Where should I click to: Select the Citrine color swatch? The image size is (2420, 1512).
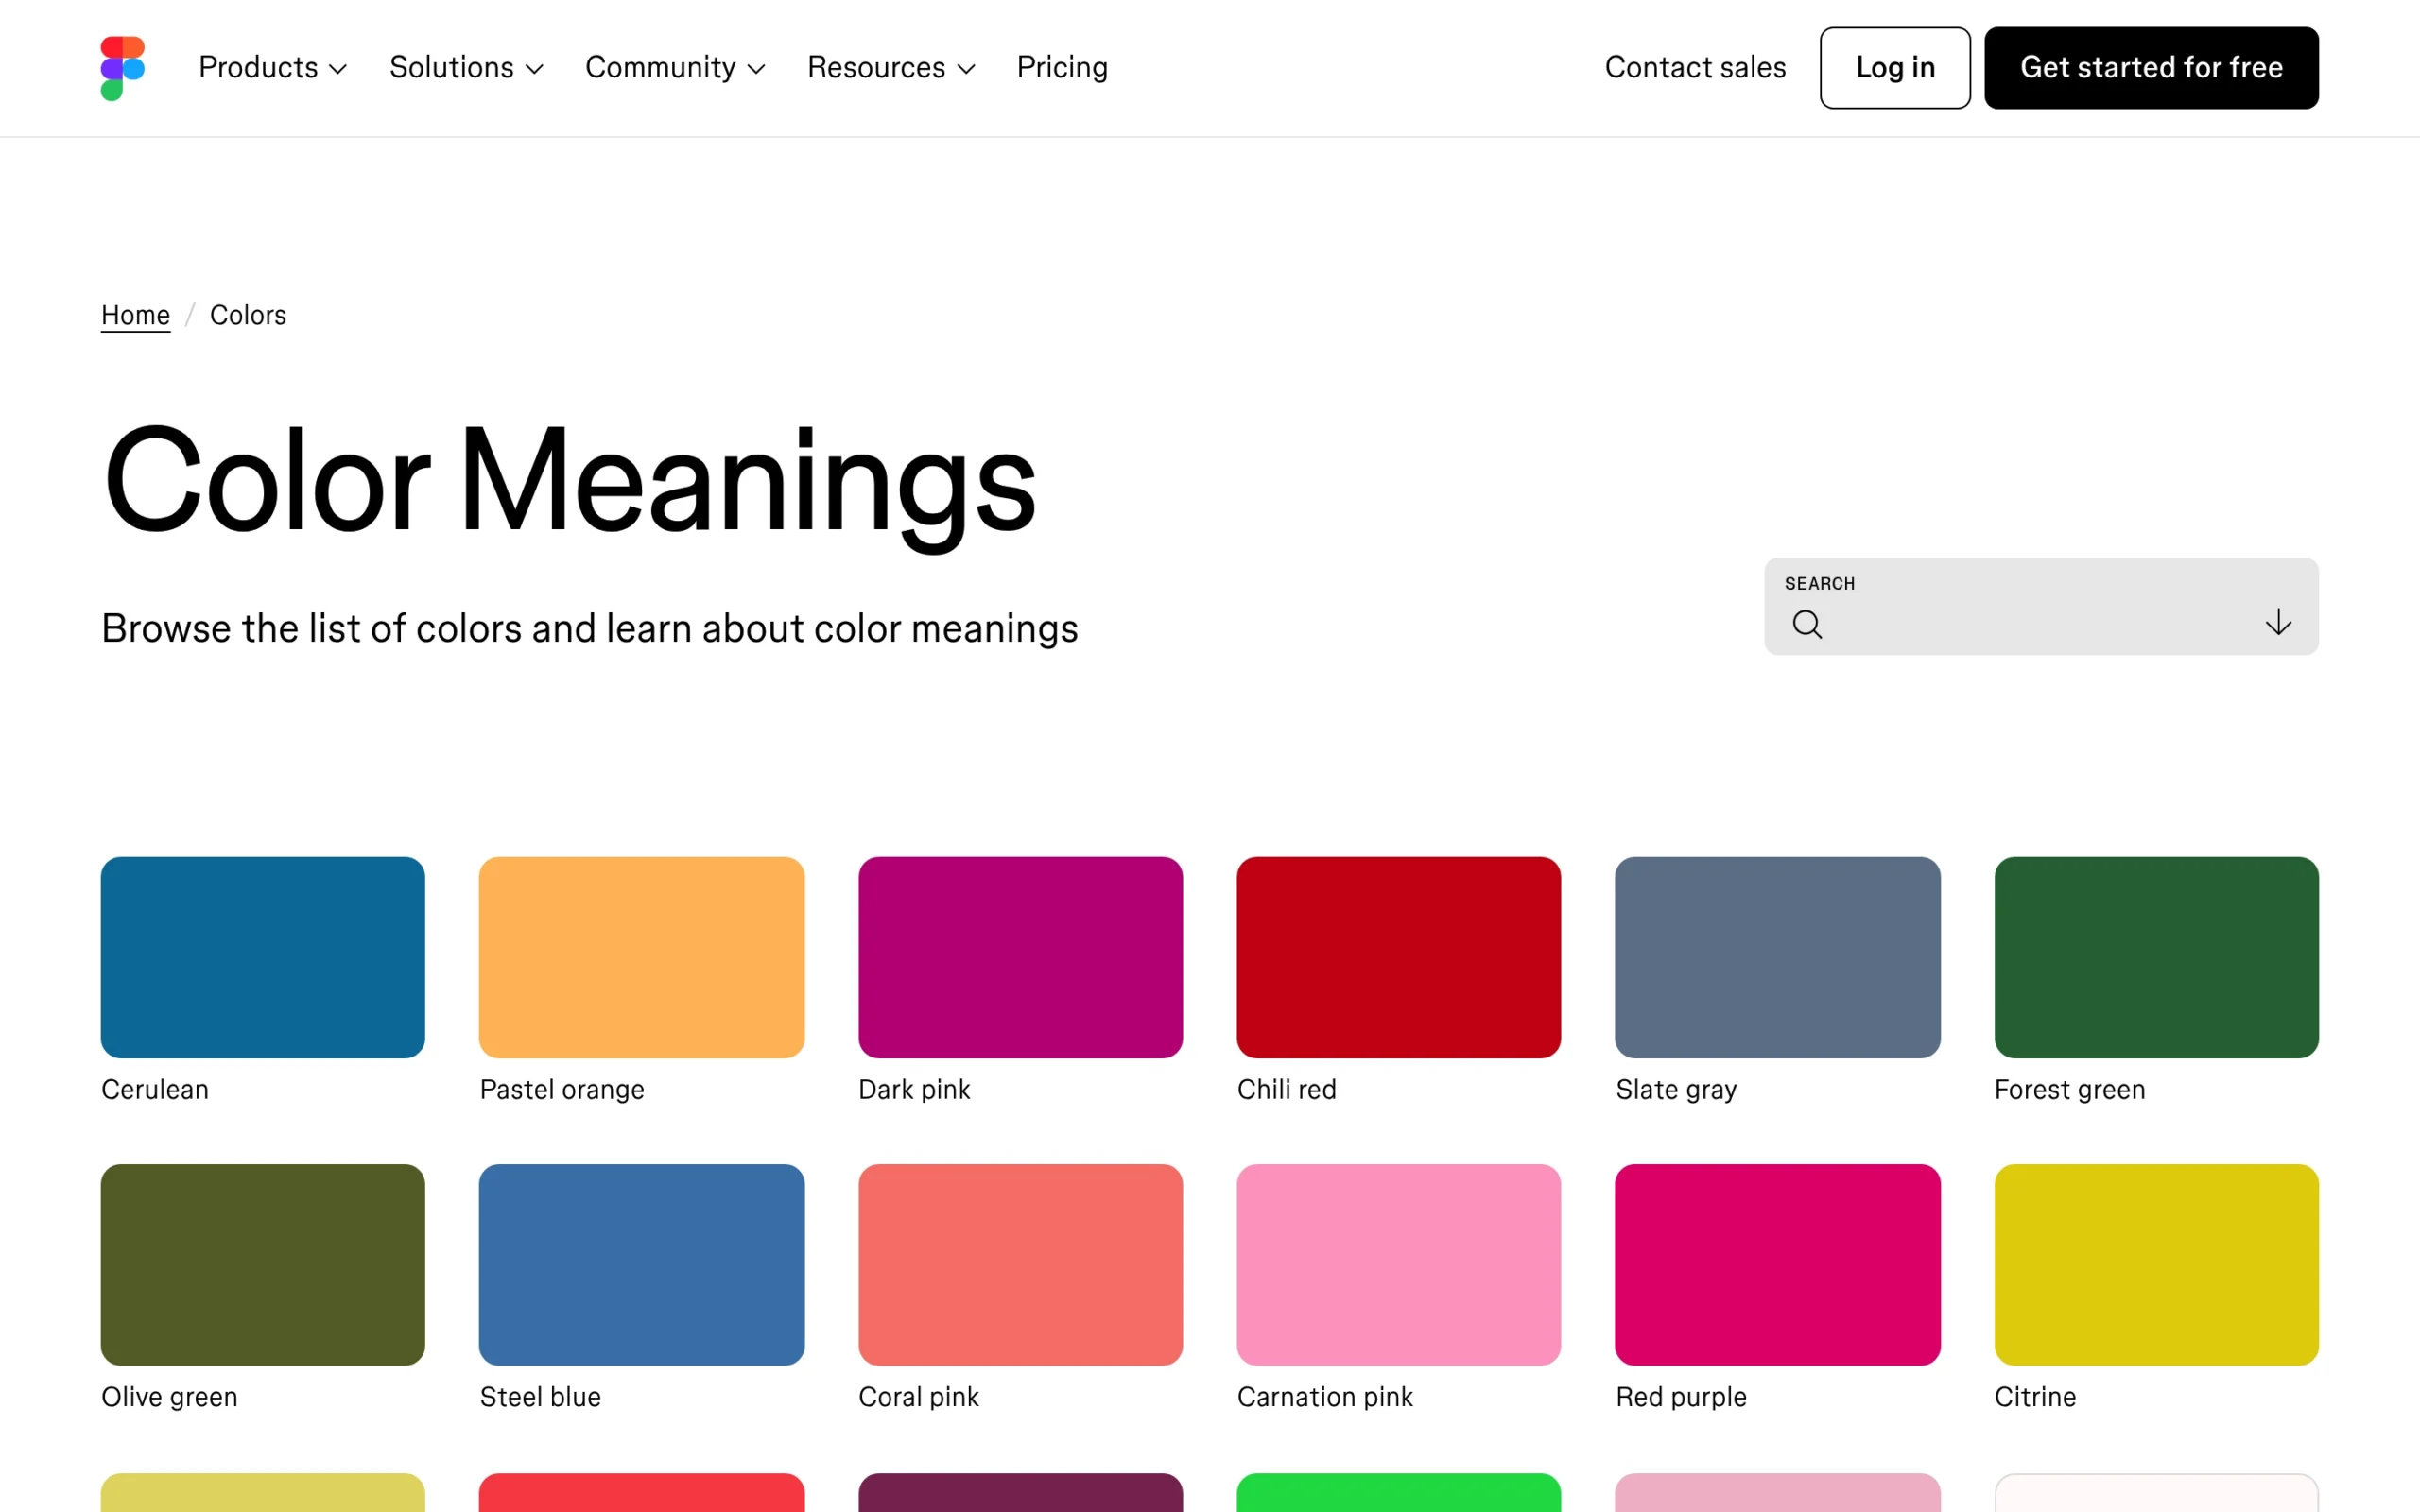tap(2156, 1264)
